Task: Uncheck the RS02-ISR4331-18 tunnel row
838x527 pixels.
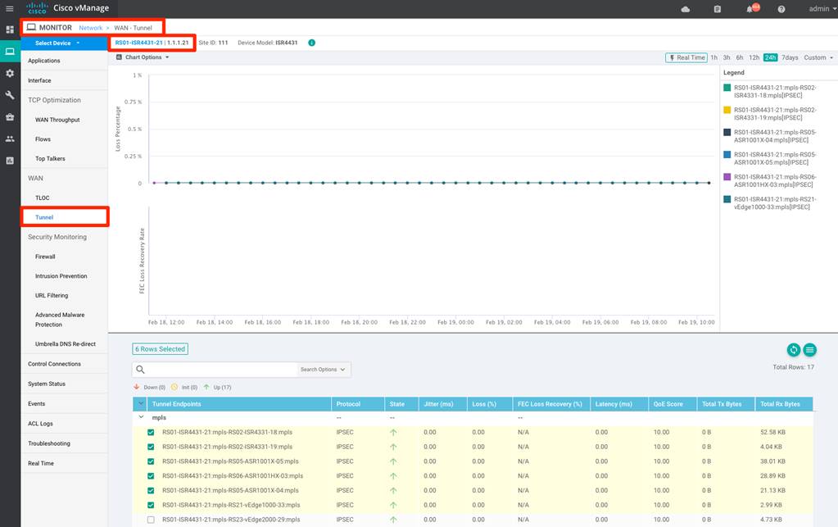Action: point(150,432)
